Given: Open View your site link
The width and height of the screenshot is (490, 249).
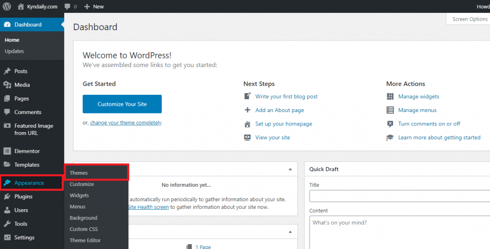Looking at the screenshot, I should click(x=272, y=137).
